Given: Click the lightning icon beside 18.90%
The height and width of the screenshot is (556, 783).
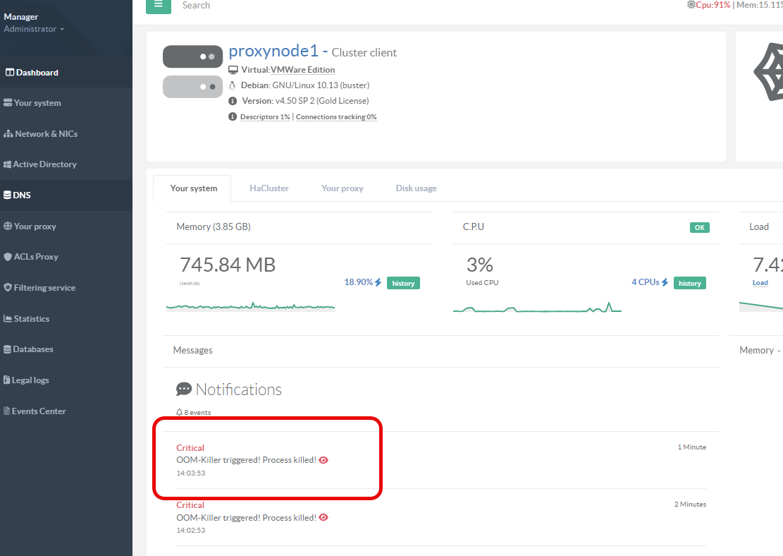Looking at the screenshot, I should [x=378, y=282].
